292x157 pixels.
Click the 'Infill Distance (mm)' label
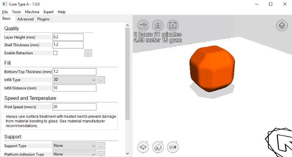click(20, 88)
